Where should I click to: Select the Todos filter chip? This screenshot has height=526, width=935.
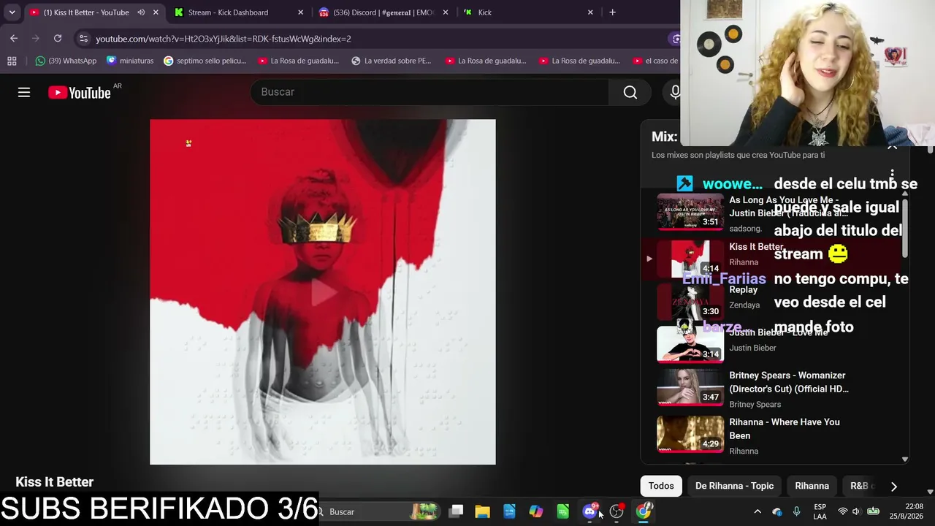(x=661, y=486)
